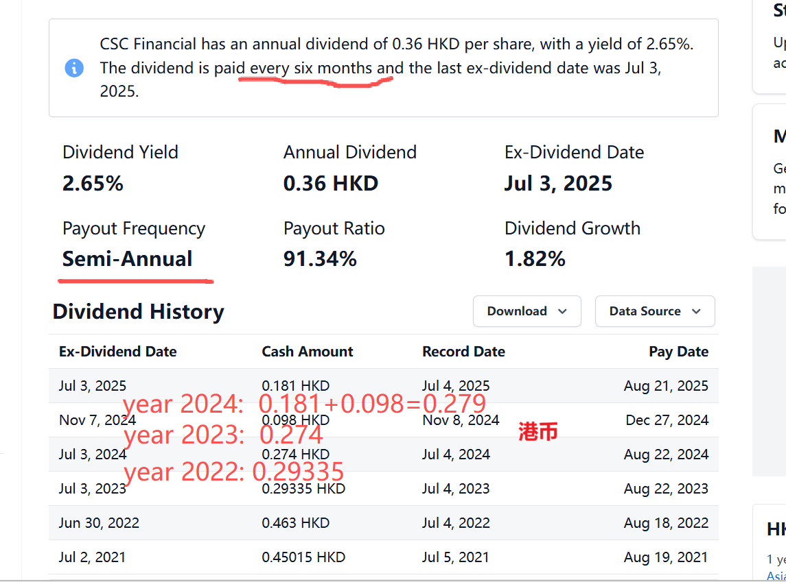Screen dimensions: 786x582
Task: Select the 0.463 HKD cash amount cell
Action: click(295, 523)
